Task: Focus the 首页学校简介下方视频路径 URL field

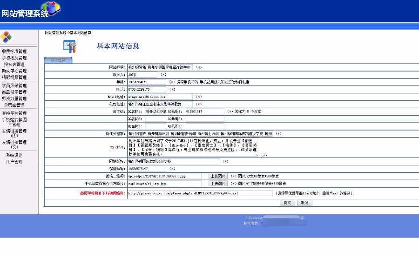Action: (200, 193)
